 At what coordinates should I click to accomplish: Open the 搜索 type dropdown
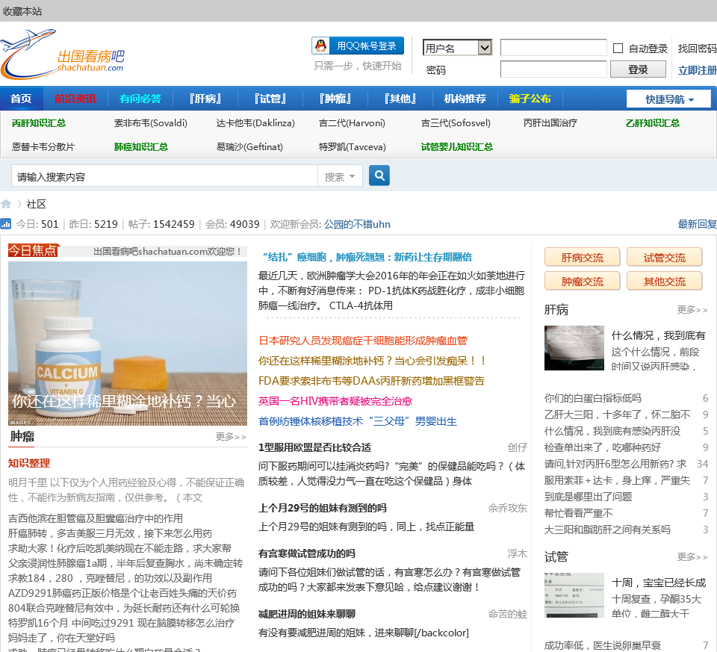click(340, 176)
